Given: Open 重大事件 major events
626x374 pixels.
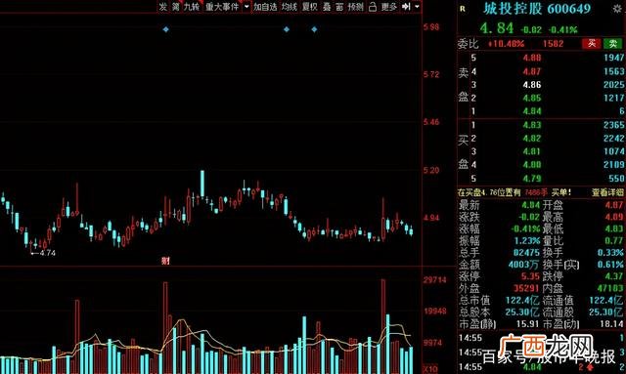Looking at the screenshot, I should pos(222,7).
